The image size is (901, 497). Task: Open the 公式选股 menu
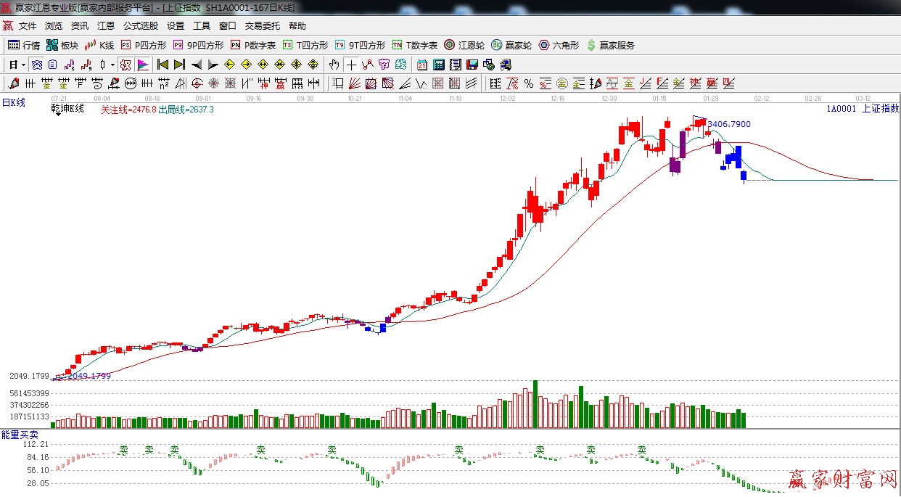click(x=140, y=25)
